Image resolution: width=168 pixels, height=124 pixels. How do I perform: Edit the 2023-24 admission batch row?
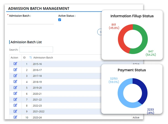[15, 117]
